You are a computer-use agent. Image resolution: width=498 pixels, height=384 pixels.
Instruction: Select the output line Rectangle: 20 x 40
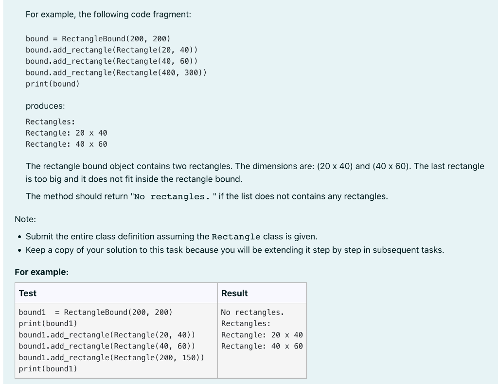pyautogui.click(x=67, y=133)
